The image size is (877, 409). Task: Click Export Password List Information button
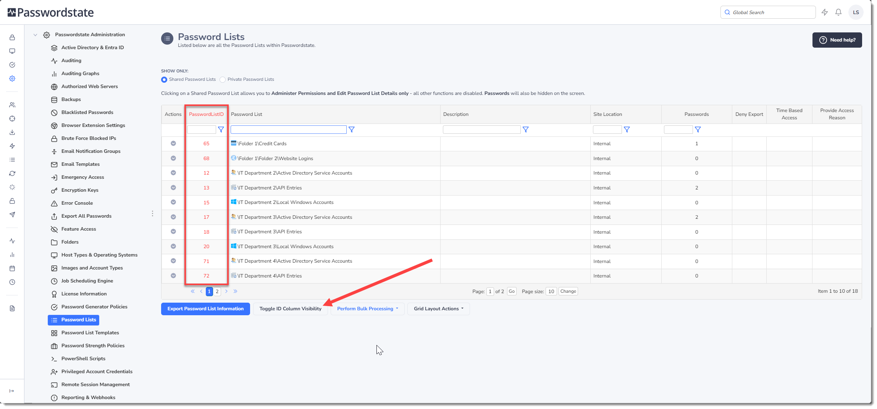coord(205,309)
